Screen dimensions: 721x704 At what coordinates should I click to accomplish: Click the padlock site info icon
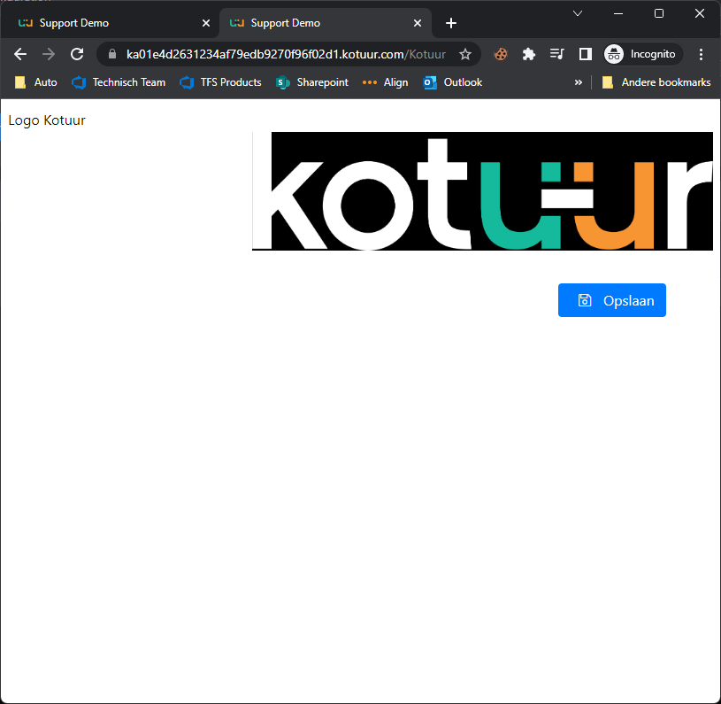coord(111,54)
